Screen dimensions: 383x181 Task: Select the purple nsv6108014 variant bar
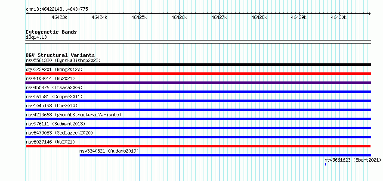[x=198, y=83]
